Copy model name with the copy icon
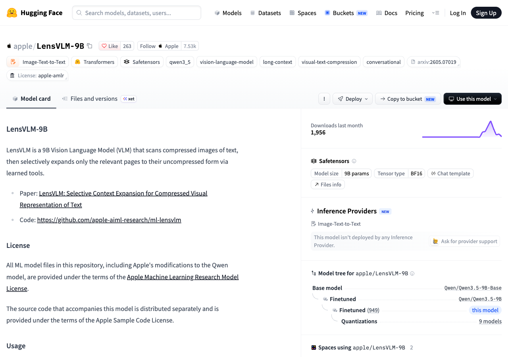Screen dimensions: 508x357 point(90,46)
